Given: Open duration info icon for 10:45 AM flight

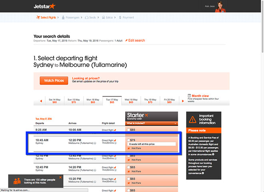Looking at the screenshot, I should click(116, 143).
